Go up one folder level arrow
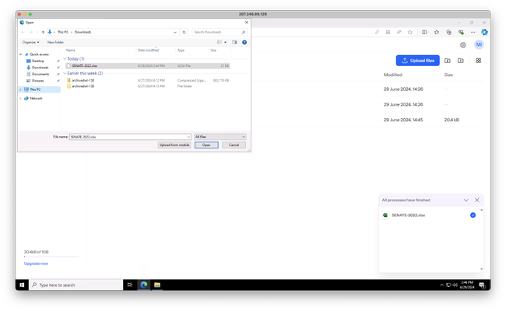 coord(43,32)
